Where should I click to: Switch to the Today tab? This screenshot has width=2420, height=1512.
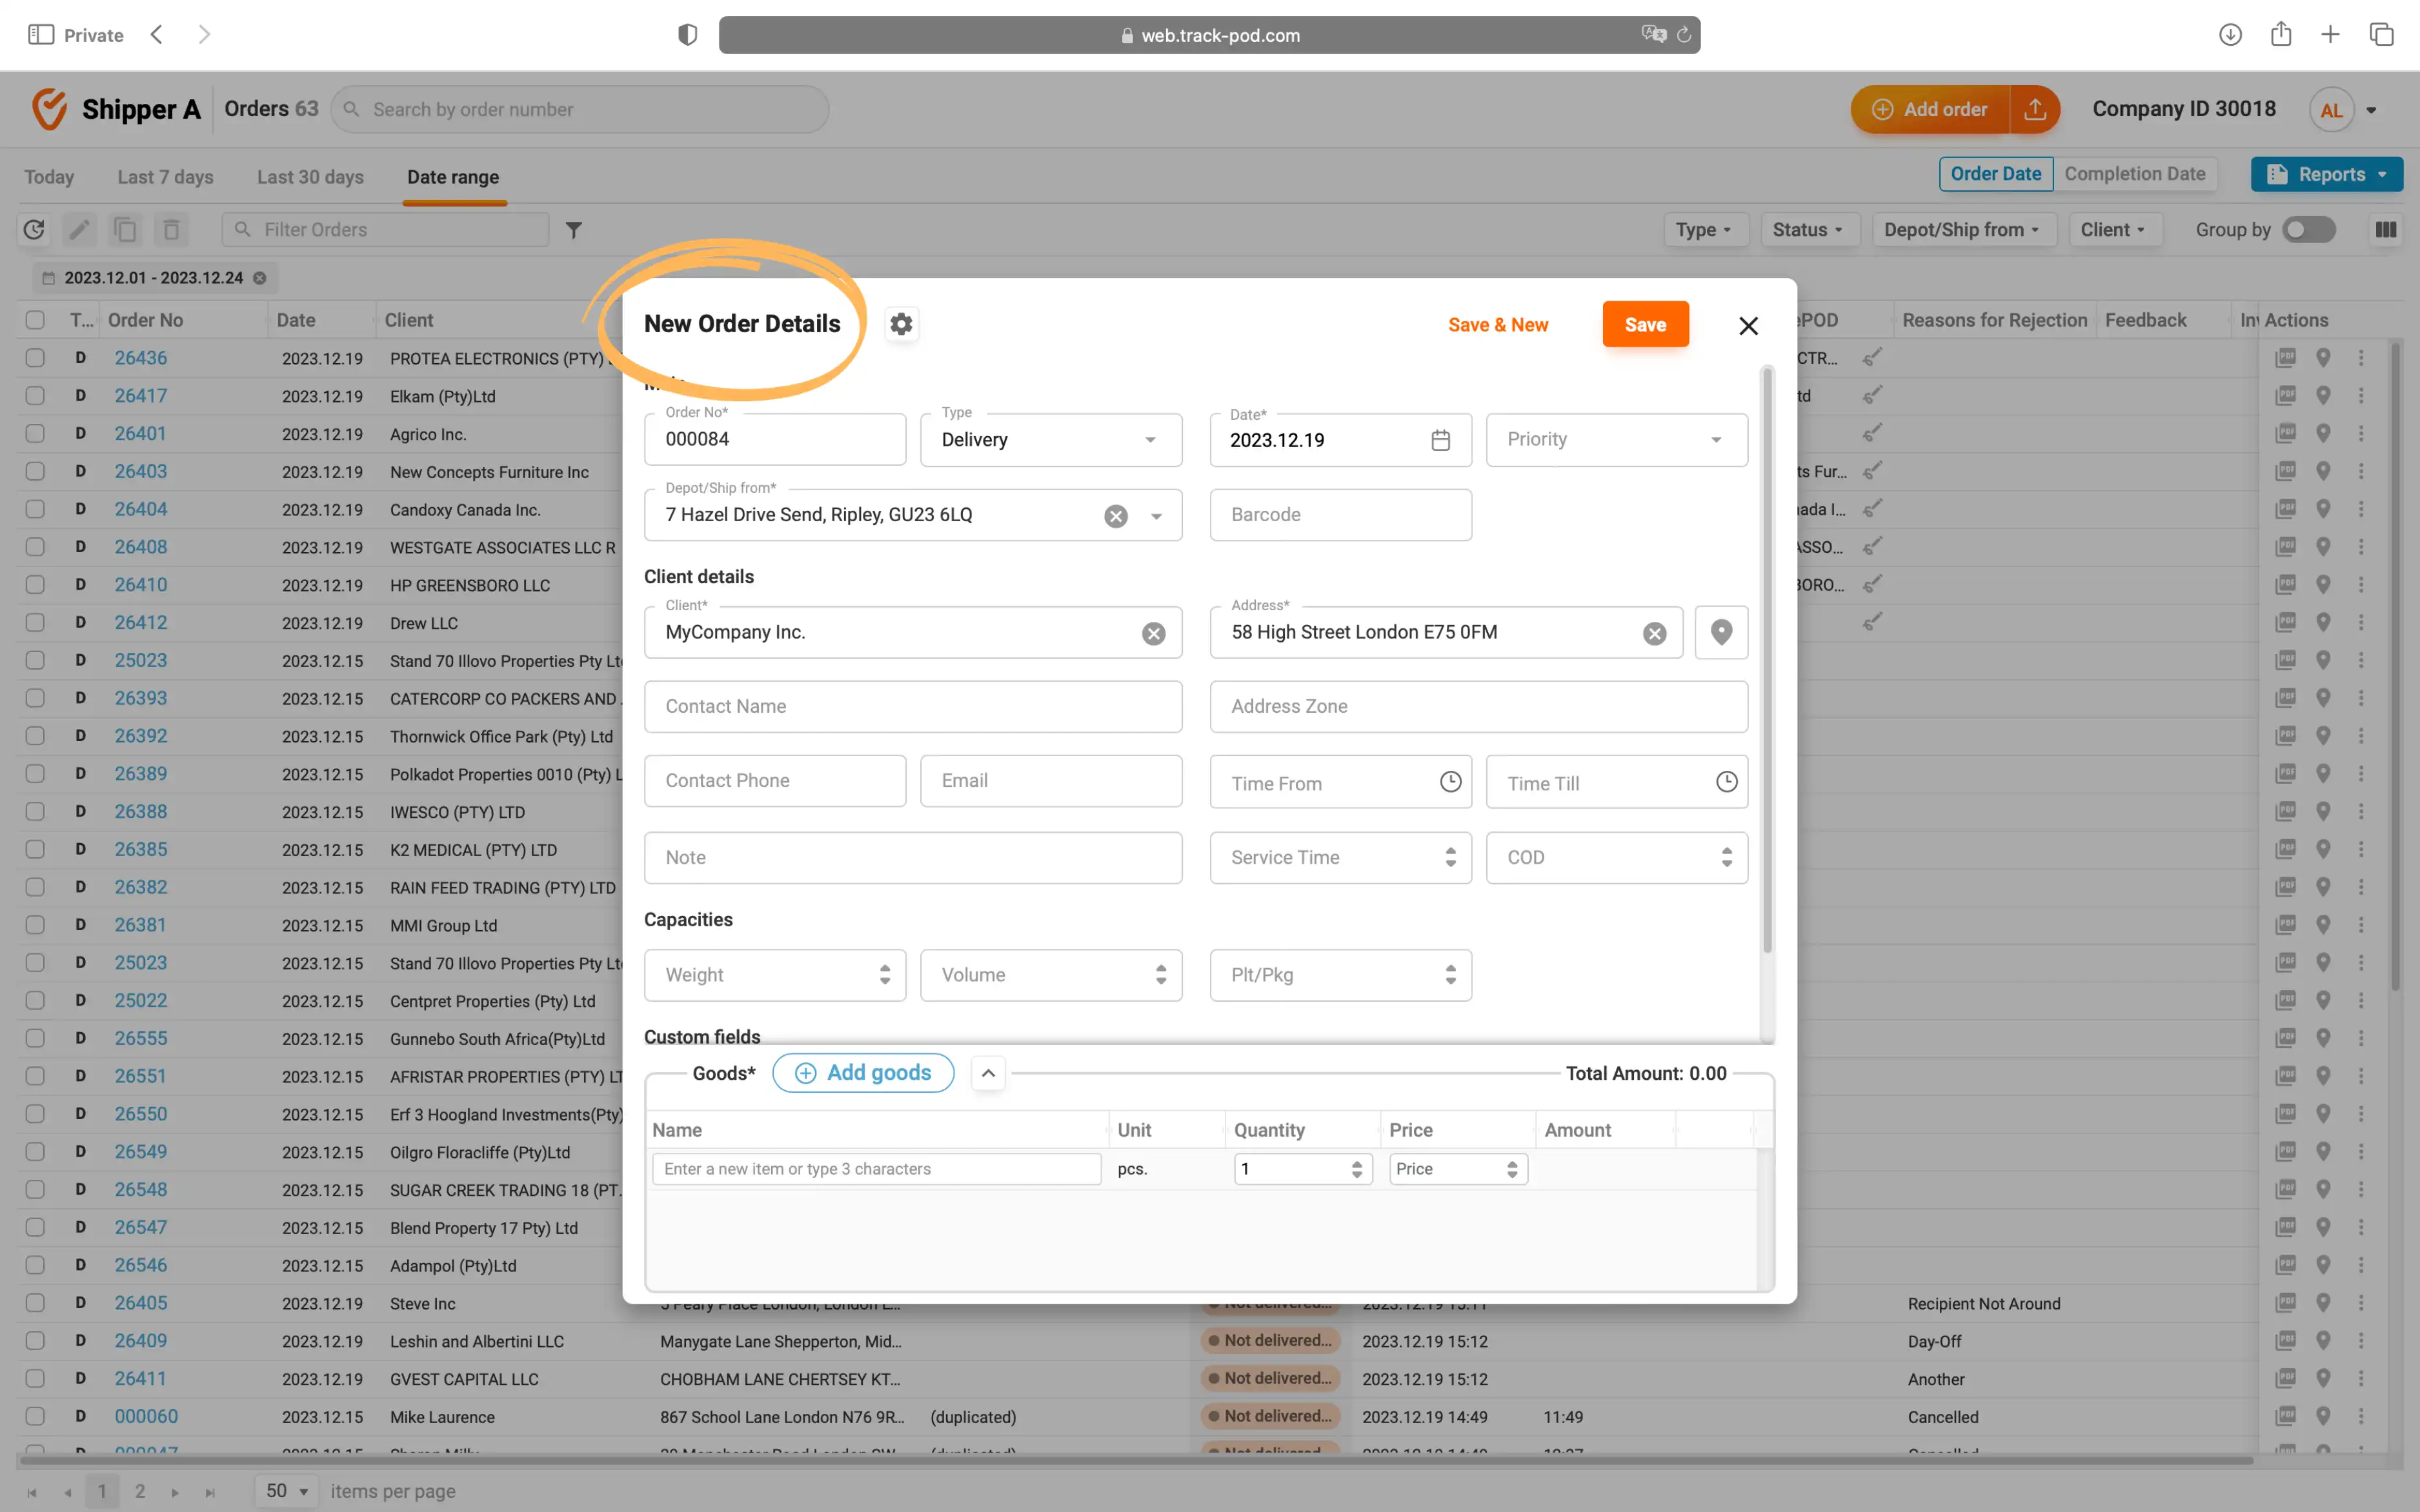[x=49, y=177]
